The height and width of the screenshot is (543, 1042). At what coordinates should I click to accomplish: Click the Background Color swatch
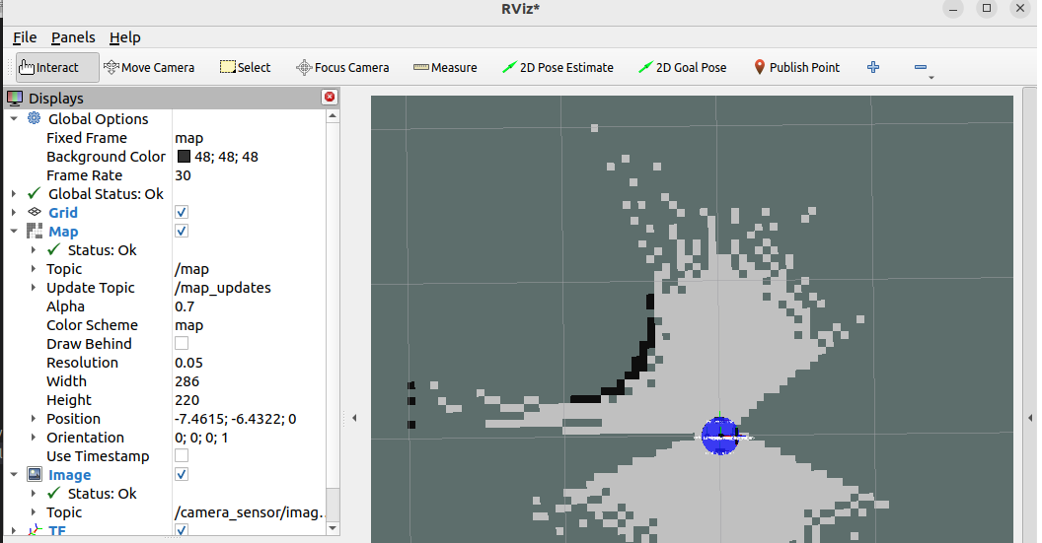184,157
